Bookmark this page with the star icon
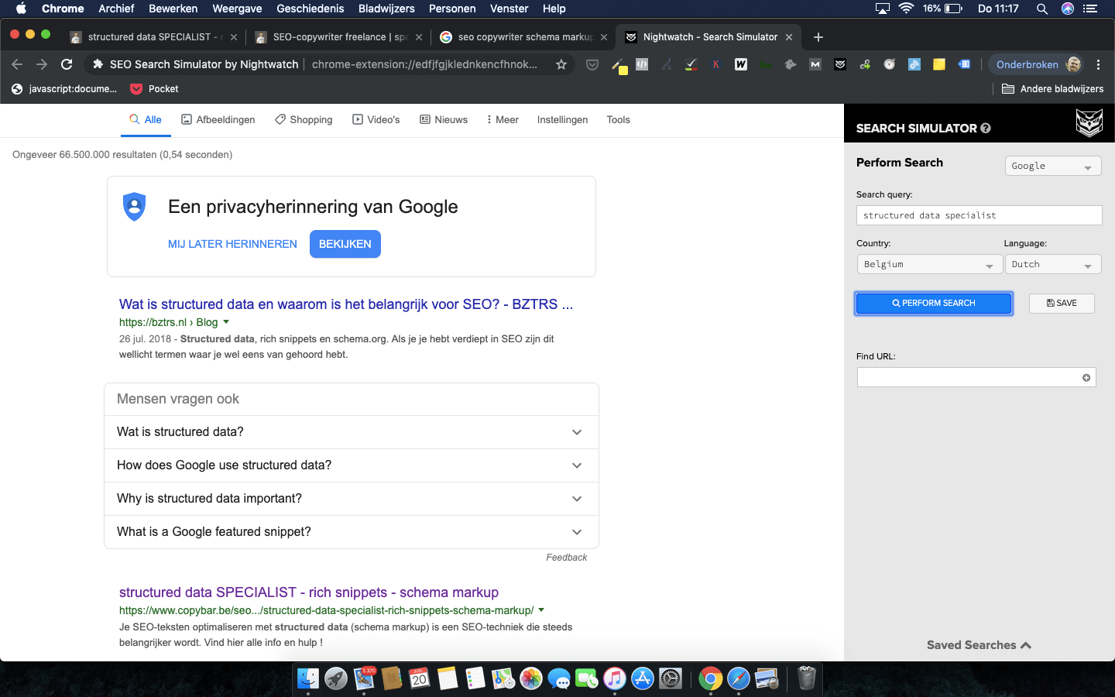 coord(561,64)
